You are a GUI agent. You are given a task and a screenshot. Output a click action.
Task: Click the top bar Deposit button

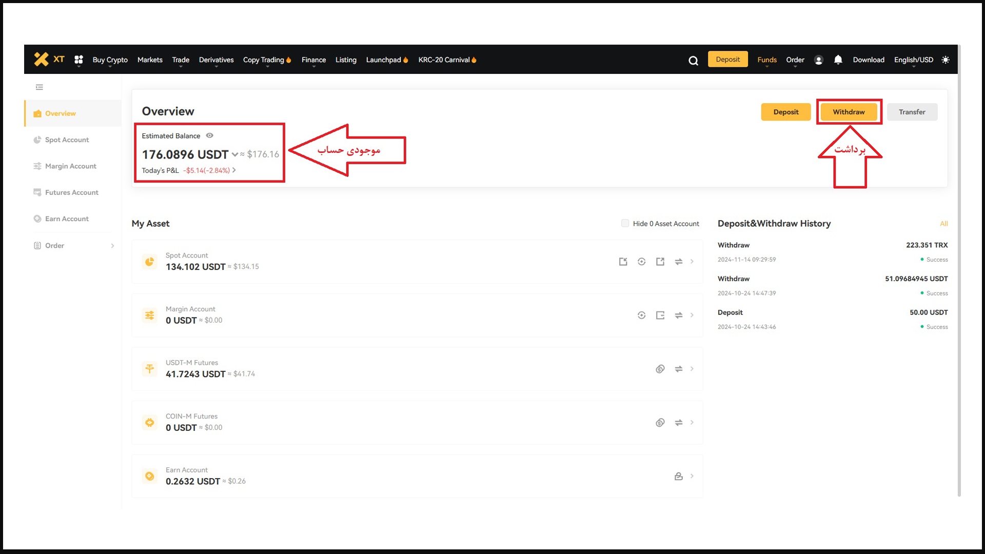(x=727, y=60)
